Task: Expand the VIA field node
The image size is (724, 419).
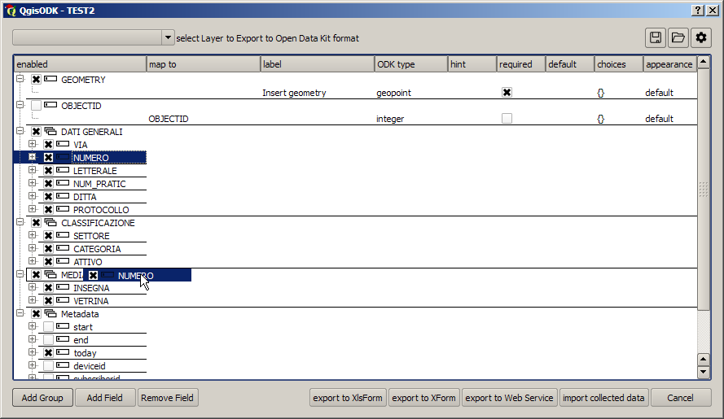Action: pyautogui.click(x=32, y=144)
